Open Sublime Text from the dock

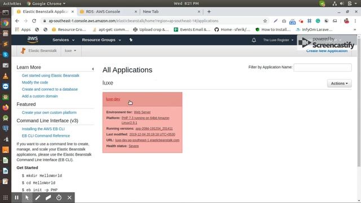[6, 44]
